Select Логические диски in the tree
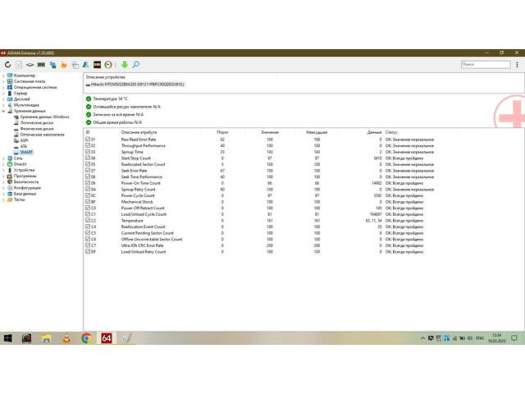 [36, 123]
